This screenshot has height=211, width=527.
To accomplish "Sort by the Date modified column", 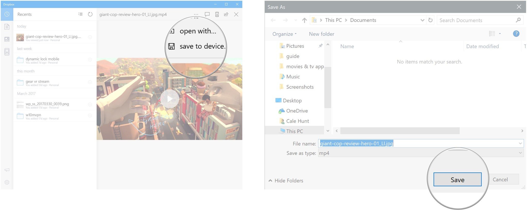I will point(482,46).
